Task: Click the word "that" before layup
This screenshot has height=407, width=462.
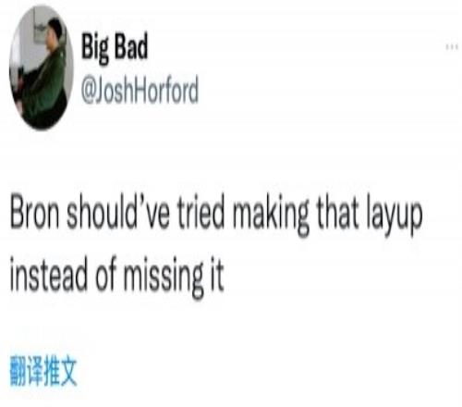Action: point(337,215)
